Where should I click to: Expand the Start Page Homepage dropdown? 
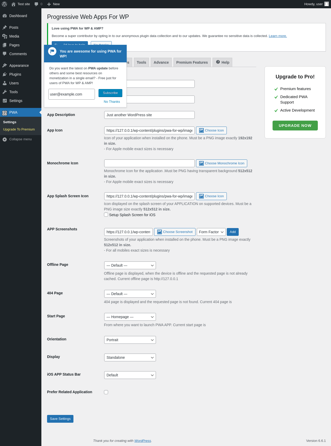coord(130,317)
